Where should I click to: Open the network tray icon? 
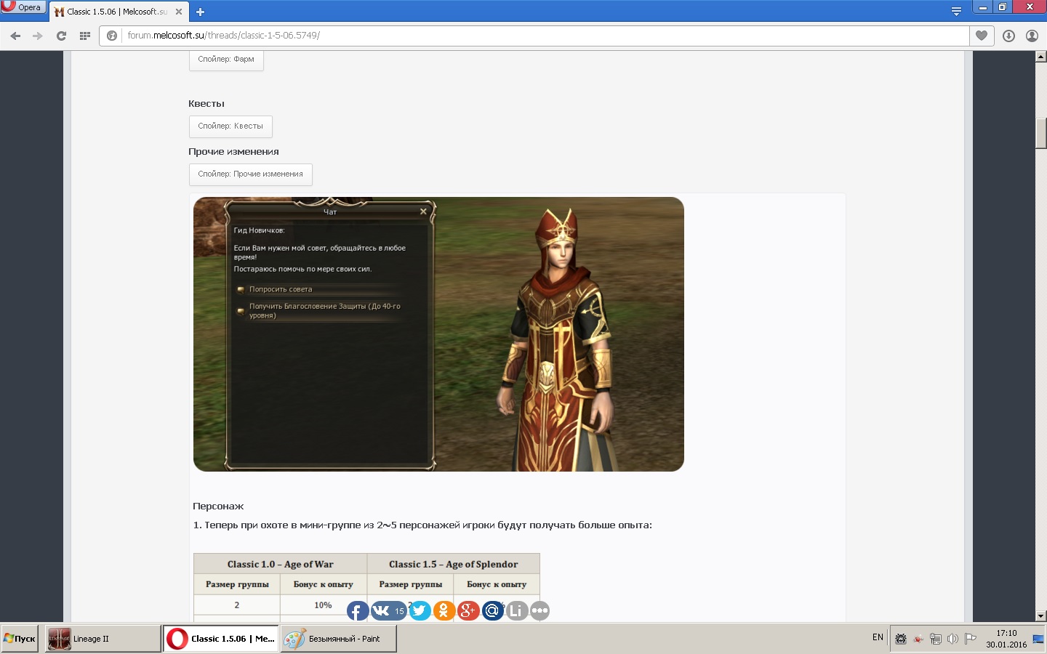pos(936,639)
